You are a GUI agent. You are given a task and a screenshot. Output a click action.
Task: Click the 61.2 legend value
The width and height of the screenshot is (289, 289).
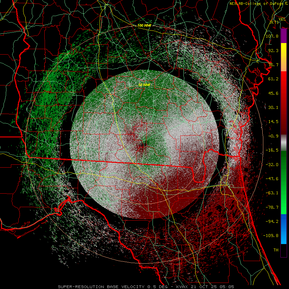[x=273, y=79]
